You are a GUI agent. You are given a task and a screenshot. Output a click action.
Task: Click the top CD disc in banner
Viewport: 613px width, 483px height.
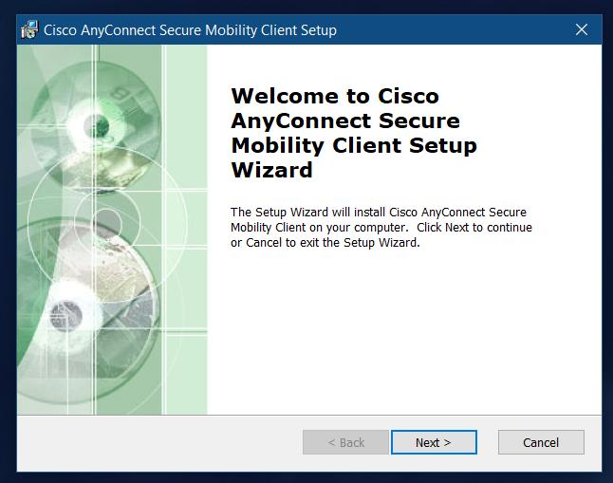[x=96, y=125]
